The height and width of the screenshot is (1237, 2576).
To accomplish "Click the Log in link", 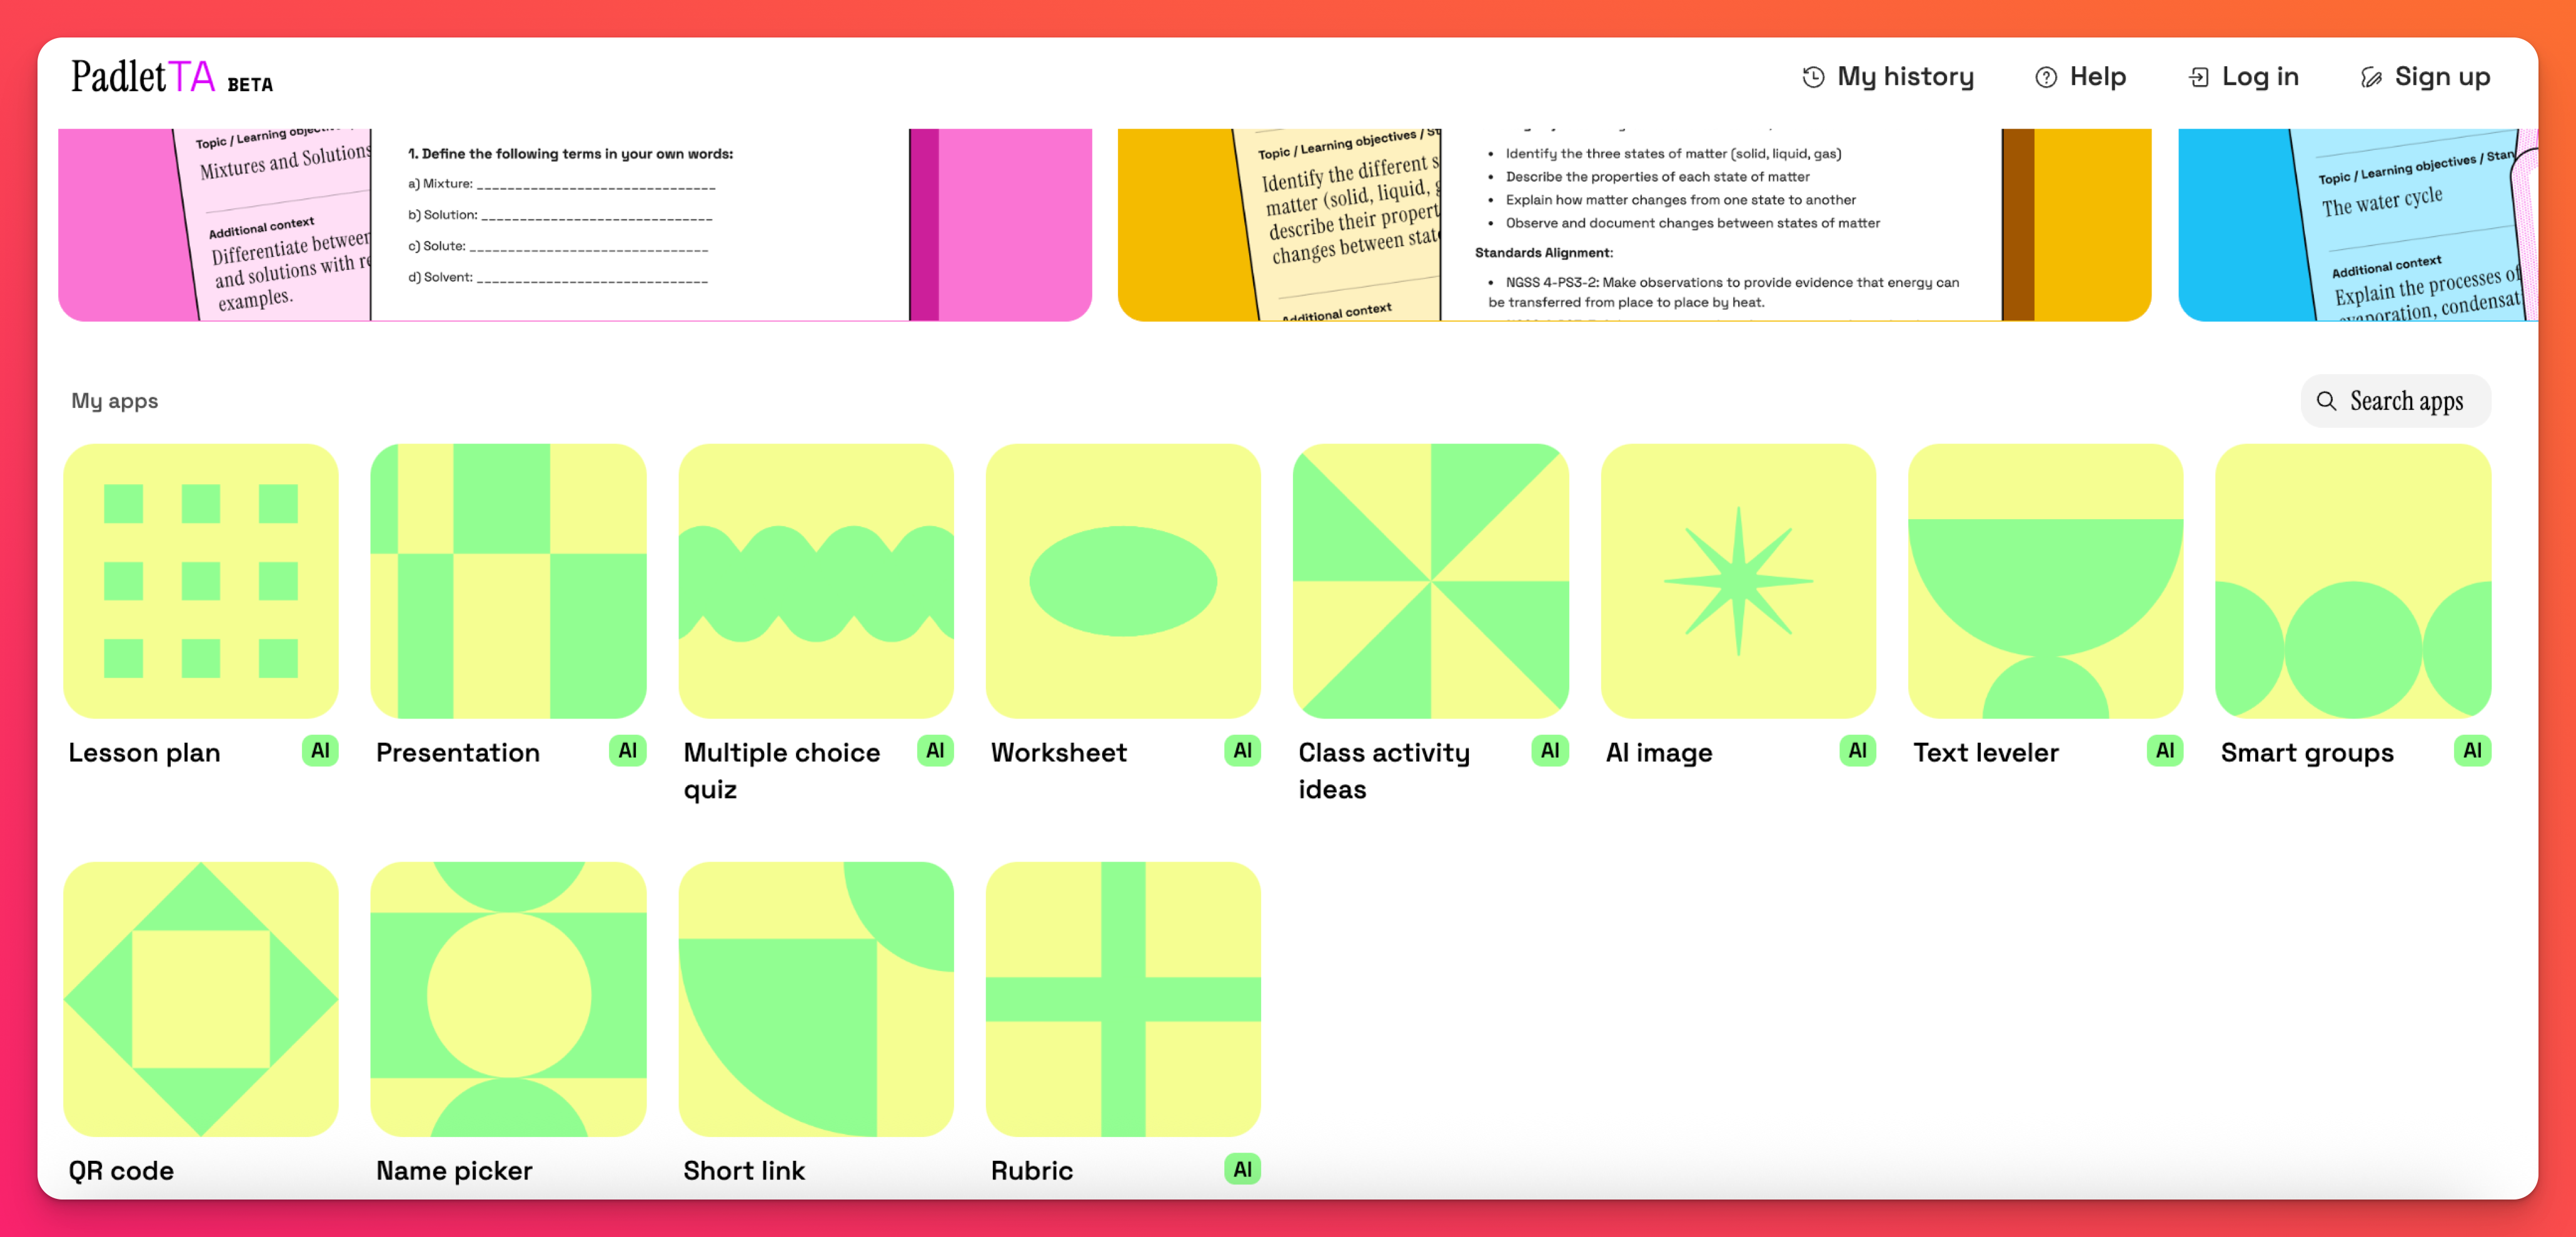I will (x=2243, y=77).
